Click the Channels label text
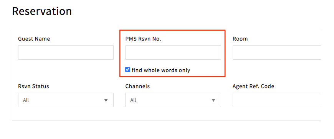 pyautogui.click(x=137, y=86)
